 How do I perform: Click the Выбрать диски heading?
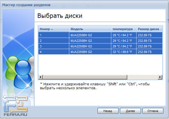[x=60, y=16]
